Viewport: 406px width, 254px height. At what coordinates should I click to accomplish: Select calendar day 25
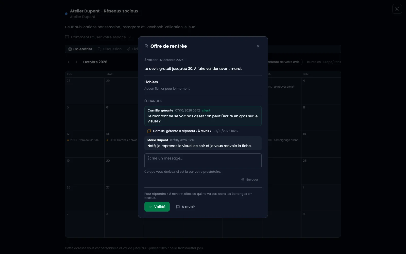pos(321,171)
